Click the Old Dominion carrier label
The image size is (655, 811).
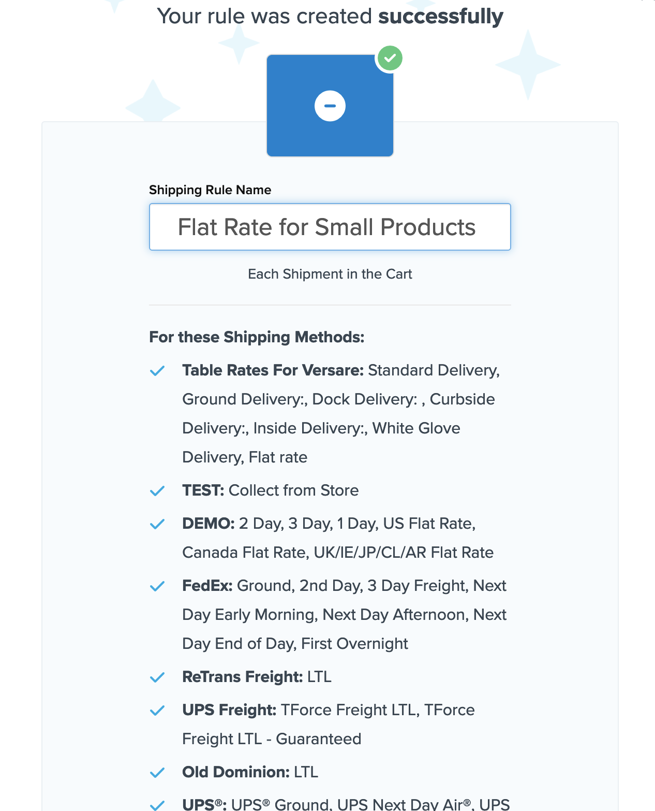pos(235,772)
